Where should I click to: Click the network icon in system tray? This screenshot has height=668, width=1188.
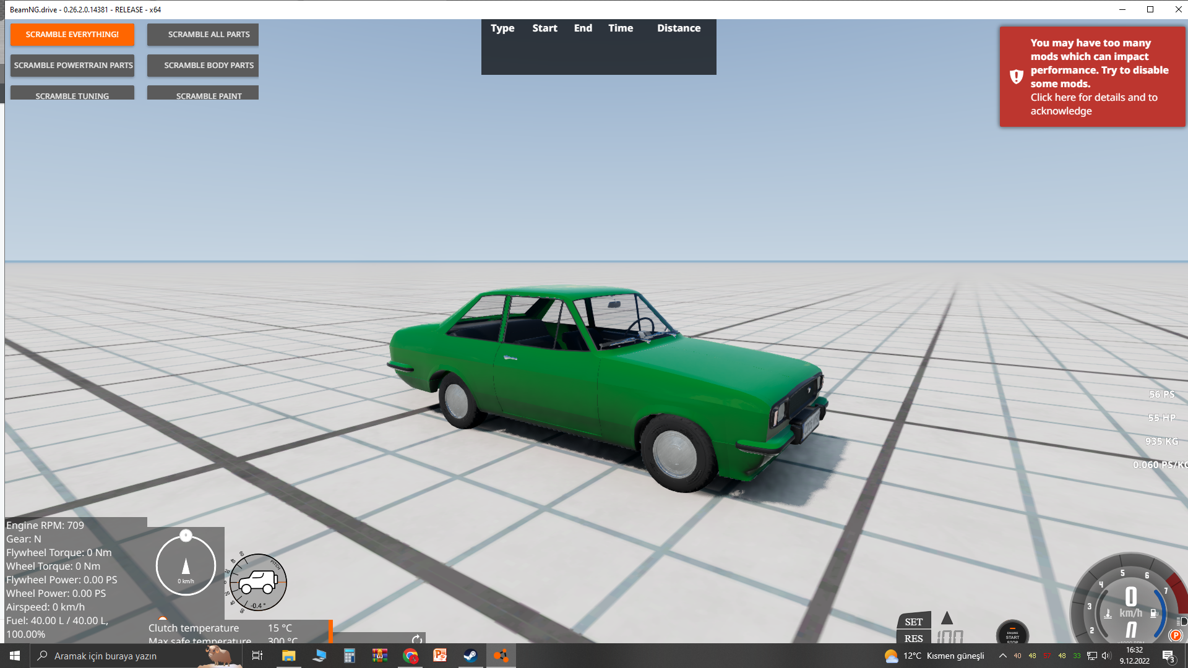point(1091,656)
